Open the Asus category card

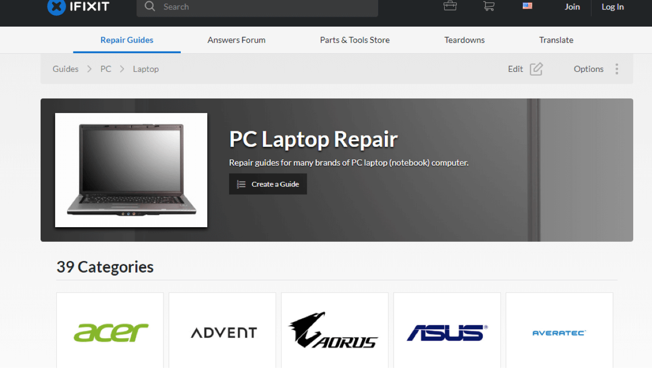[x=447, y=331]
